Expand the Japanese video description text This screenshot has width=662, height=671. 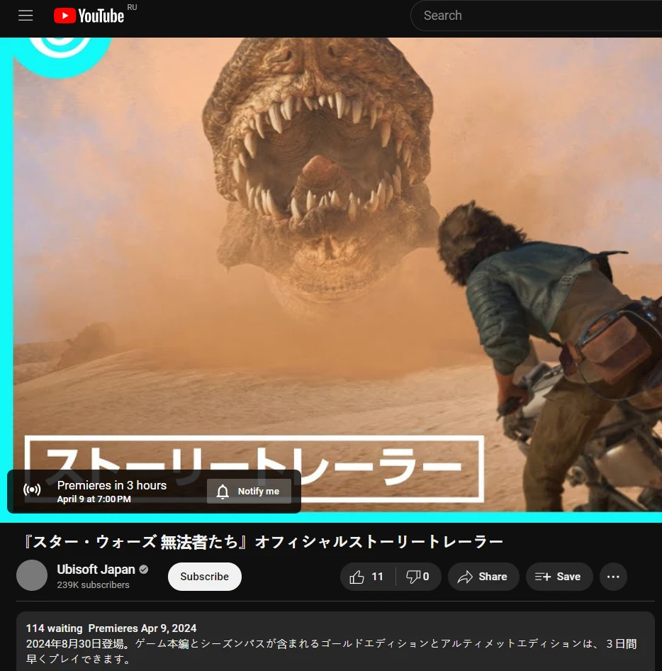point(332,651)
